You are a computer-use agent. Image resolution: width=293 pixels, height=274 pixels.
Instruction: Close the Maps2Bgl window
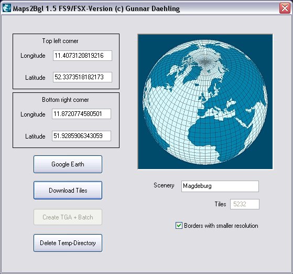pos(285,8)
